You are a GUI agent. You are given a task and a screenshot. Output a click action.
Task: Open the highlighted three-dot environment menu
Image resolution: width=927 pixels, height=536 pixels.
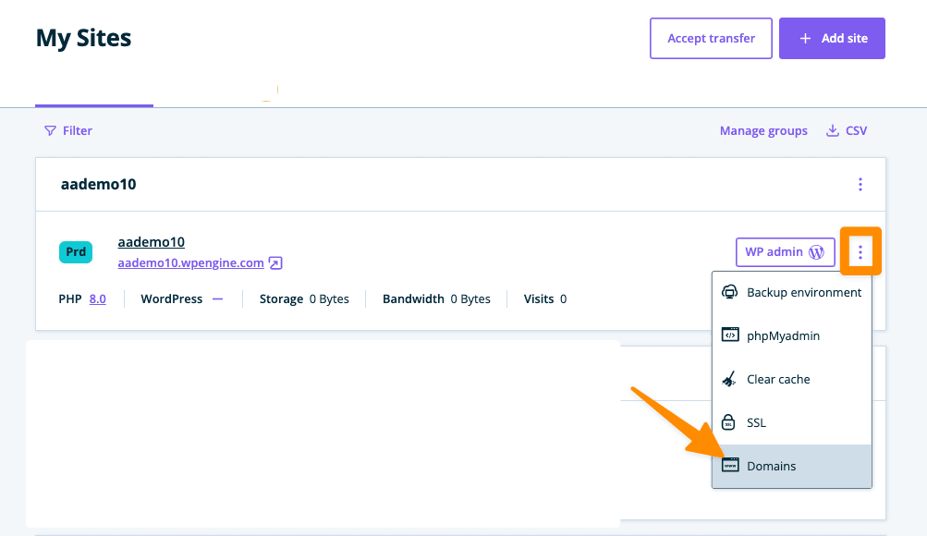[860, 250]
